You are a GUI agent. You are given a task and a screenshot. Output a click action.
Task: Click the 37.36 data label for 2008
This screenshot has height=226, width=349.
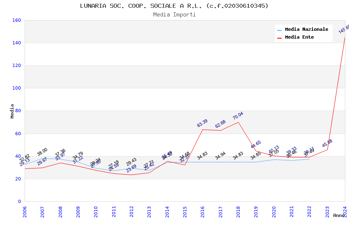point(60,153)
